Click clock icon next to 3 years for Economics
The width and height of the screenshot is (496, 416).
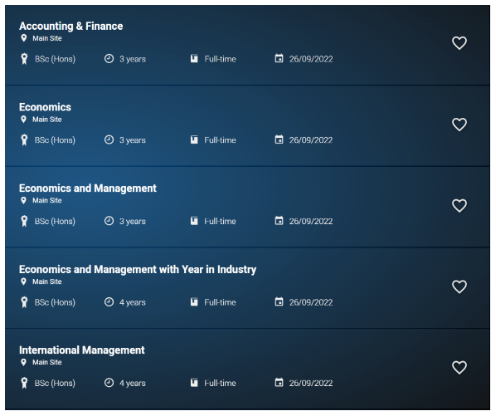[109, 139]
